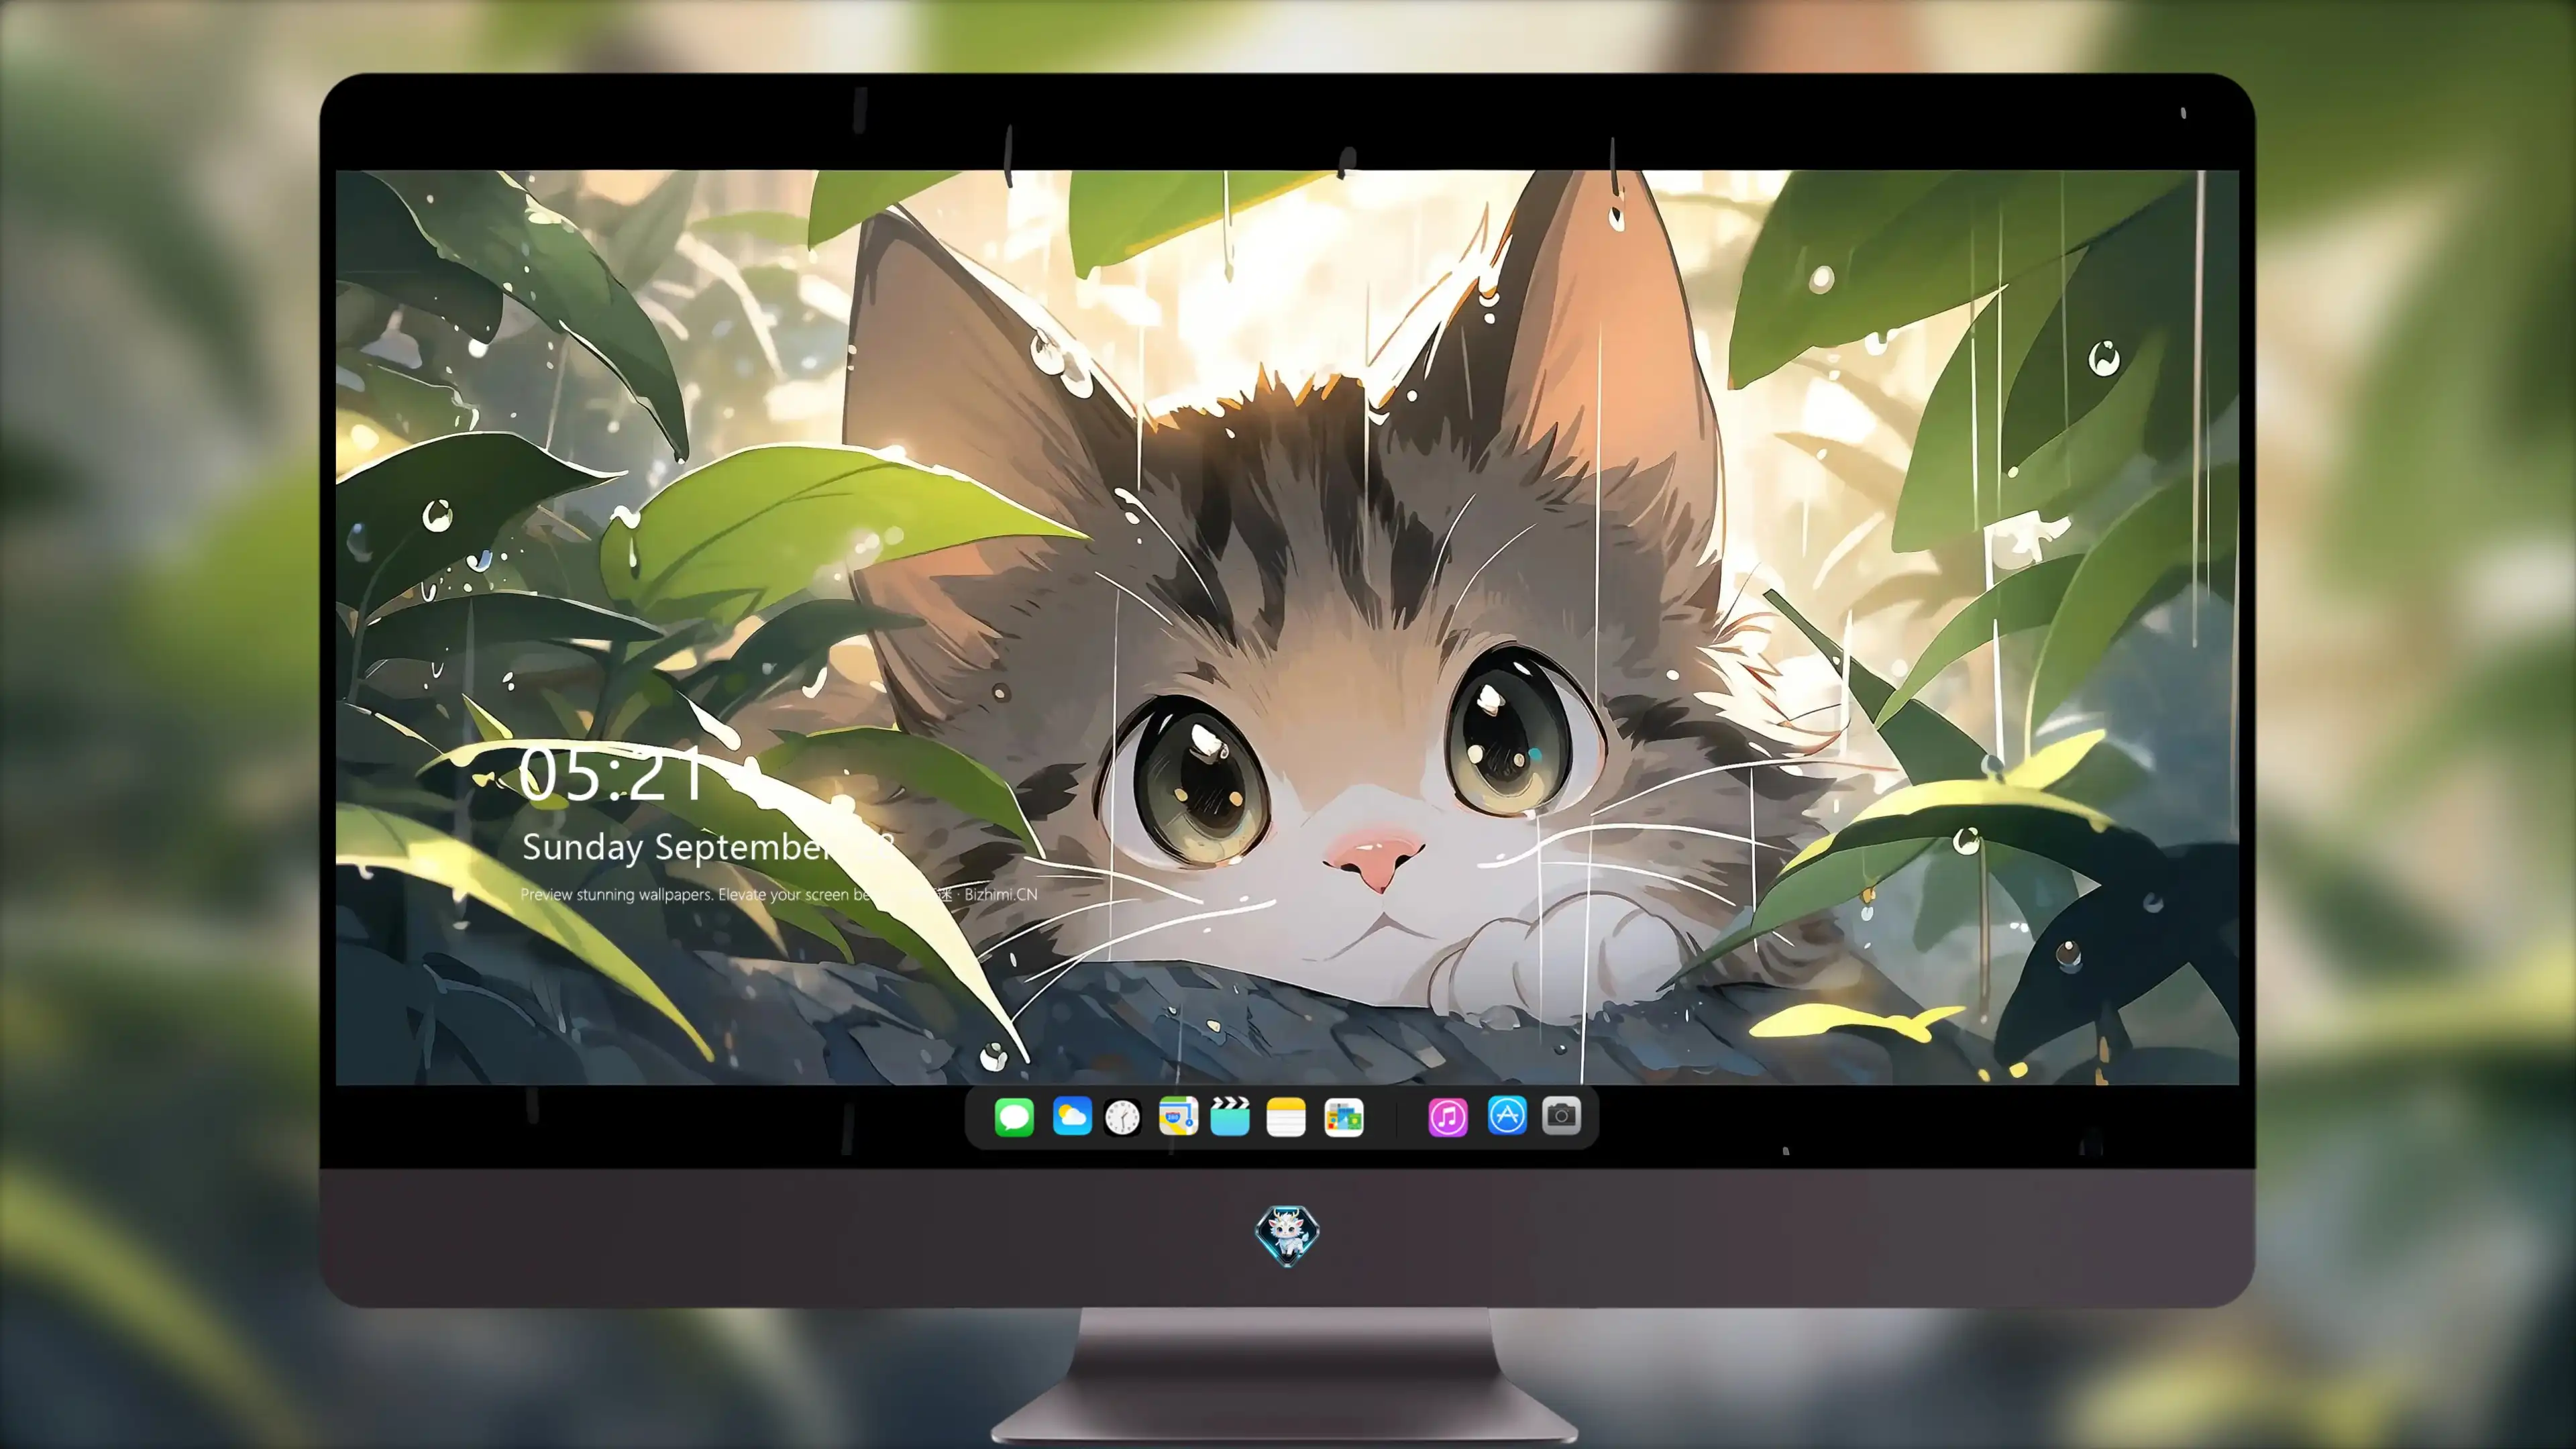
Task: Open the Weather app icon
Action: tap(1072, 1117)
